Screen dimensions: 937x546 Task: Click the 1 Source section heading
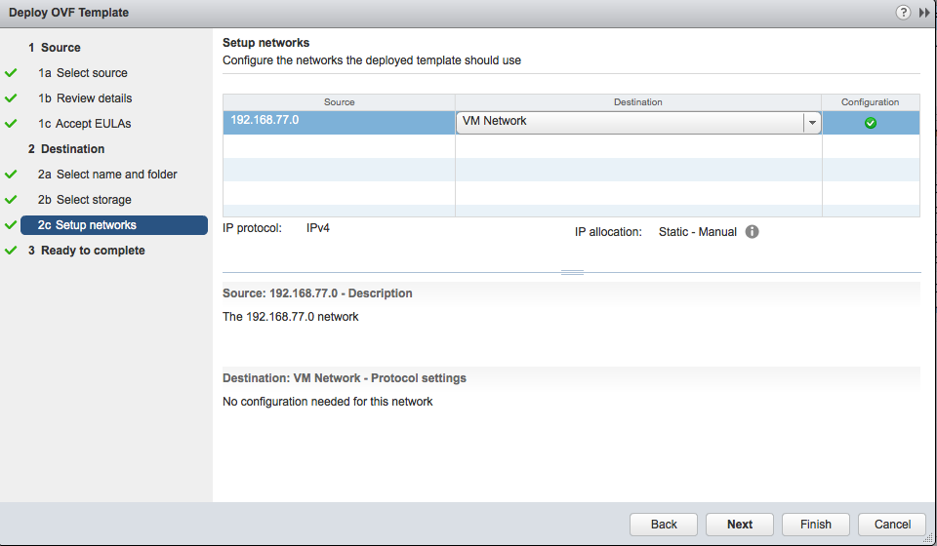(54, 47)
